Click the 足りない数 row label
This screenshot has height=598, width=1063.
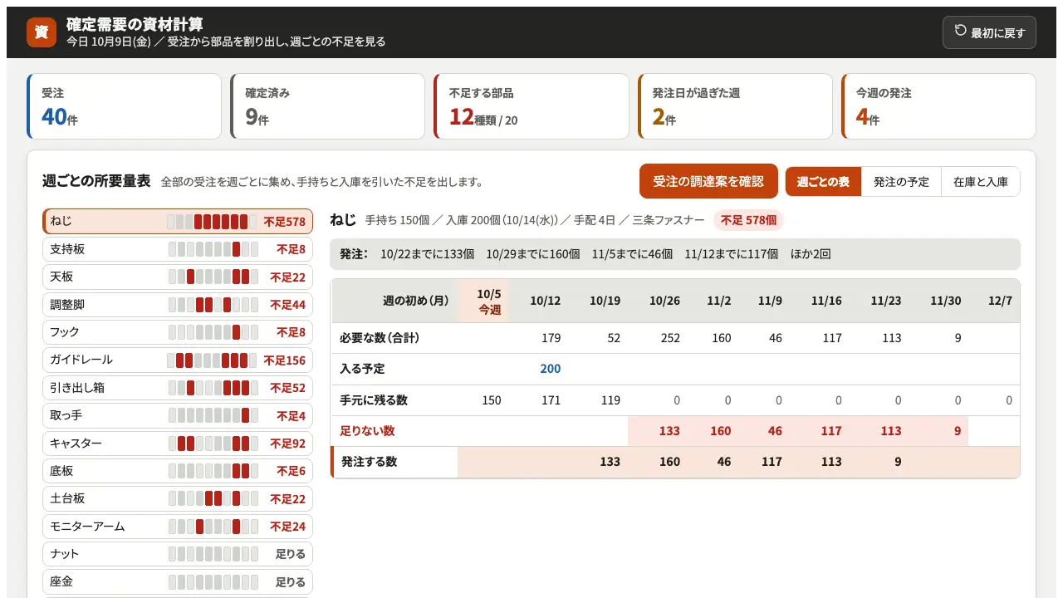tap(367, 431)
